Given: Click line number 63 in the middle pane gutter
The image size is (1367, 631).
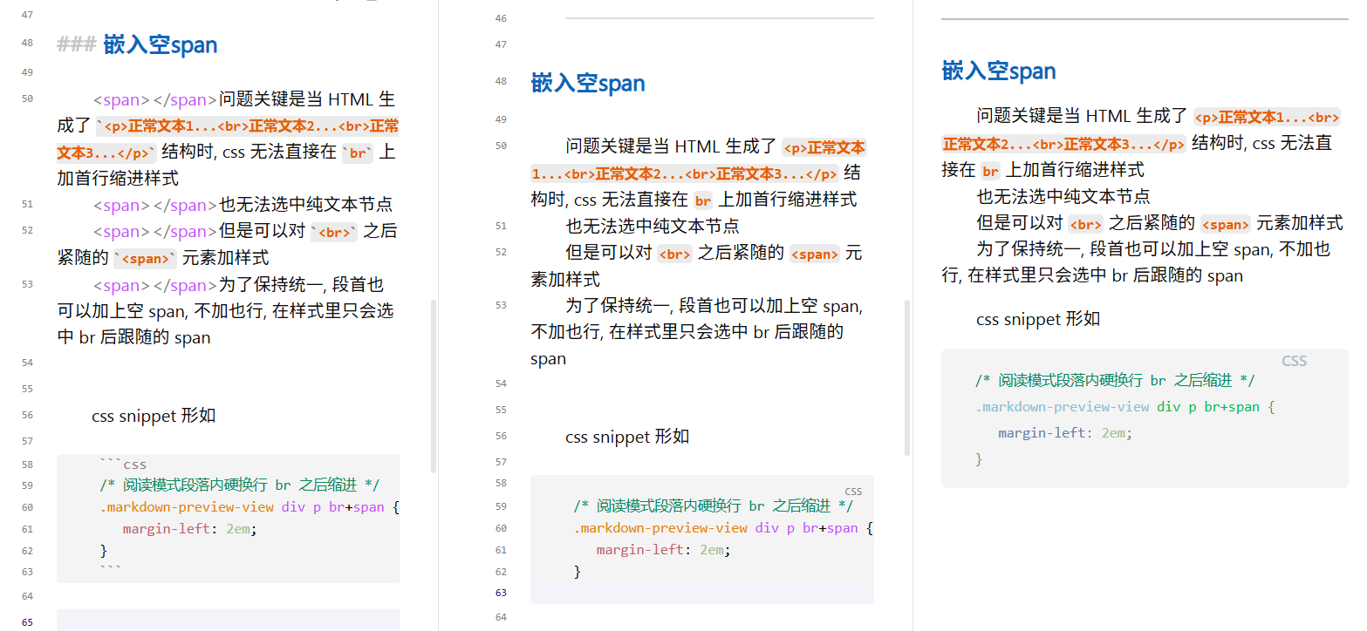Looking at the screenshot, I should 500,593.
